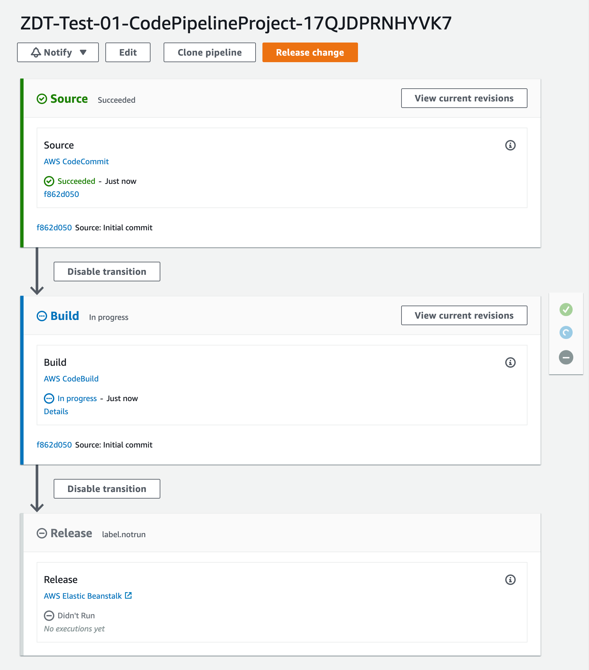
Task: Click Clone pipeline
Action: coord(209,52)
